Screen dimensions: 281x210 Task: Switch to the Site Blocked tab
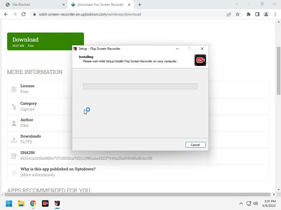tap(34, 5)
